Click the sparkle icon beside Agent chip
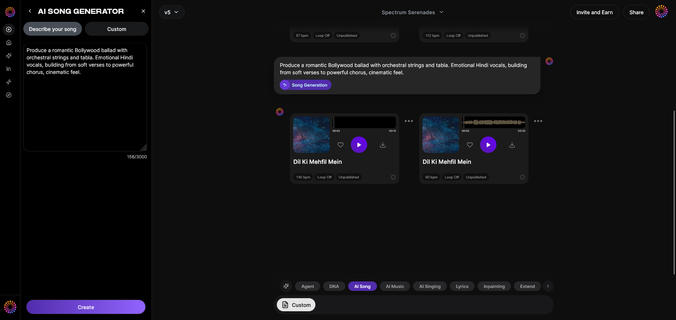 click(286, 286)
